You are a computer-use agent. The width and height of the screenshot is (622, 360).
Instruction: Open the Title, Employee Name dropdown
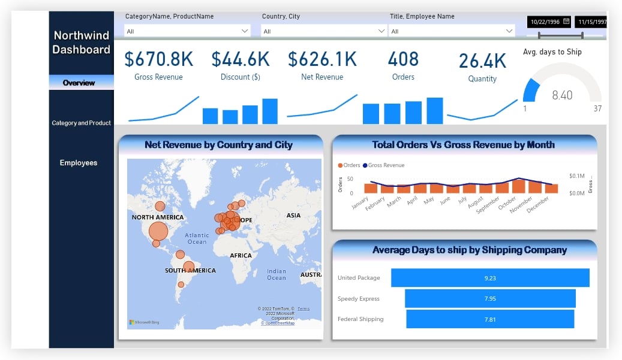509,31
